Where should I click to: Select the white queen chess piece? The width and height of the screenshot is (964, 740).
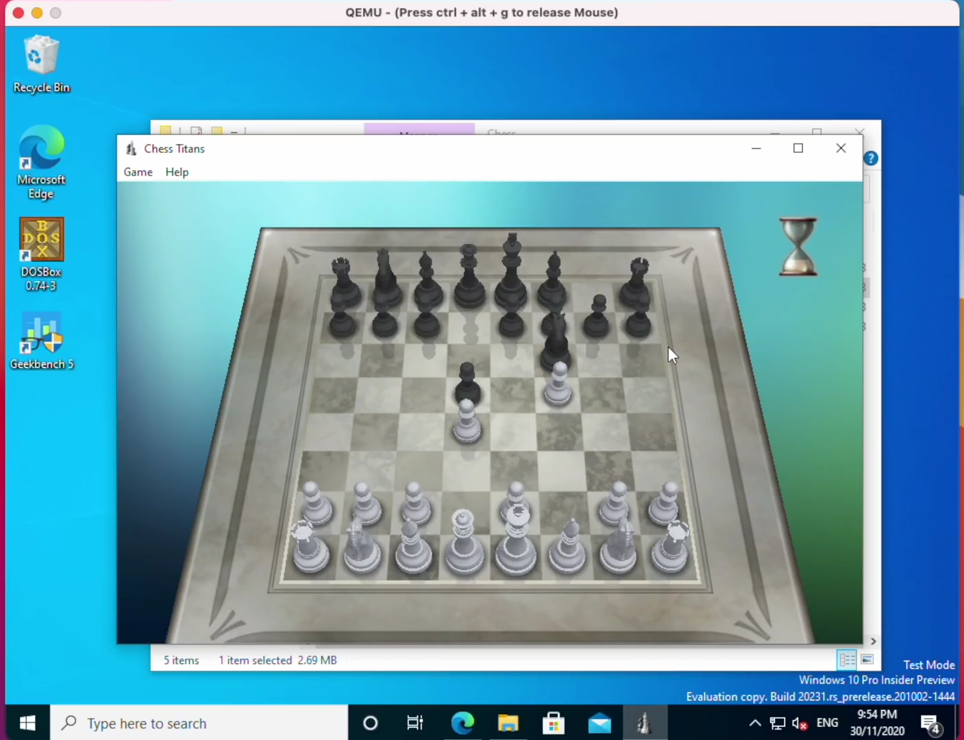tap(465, 545)
